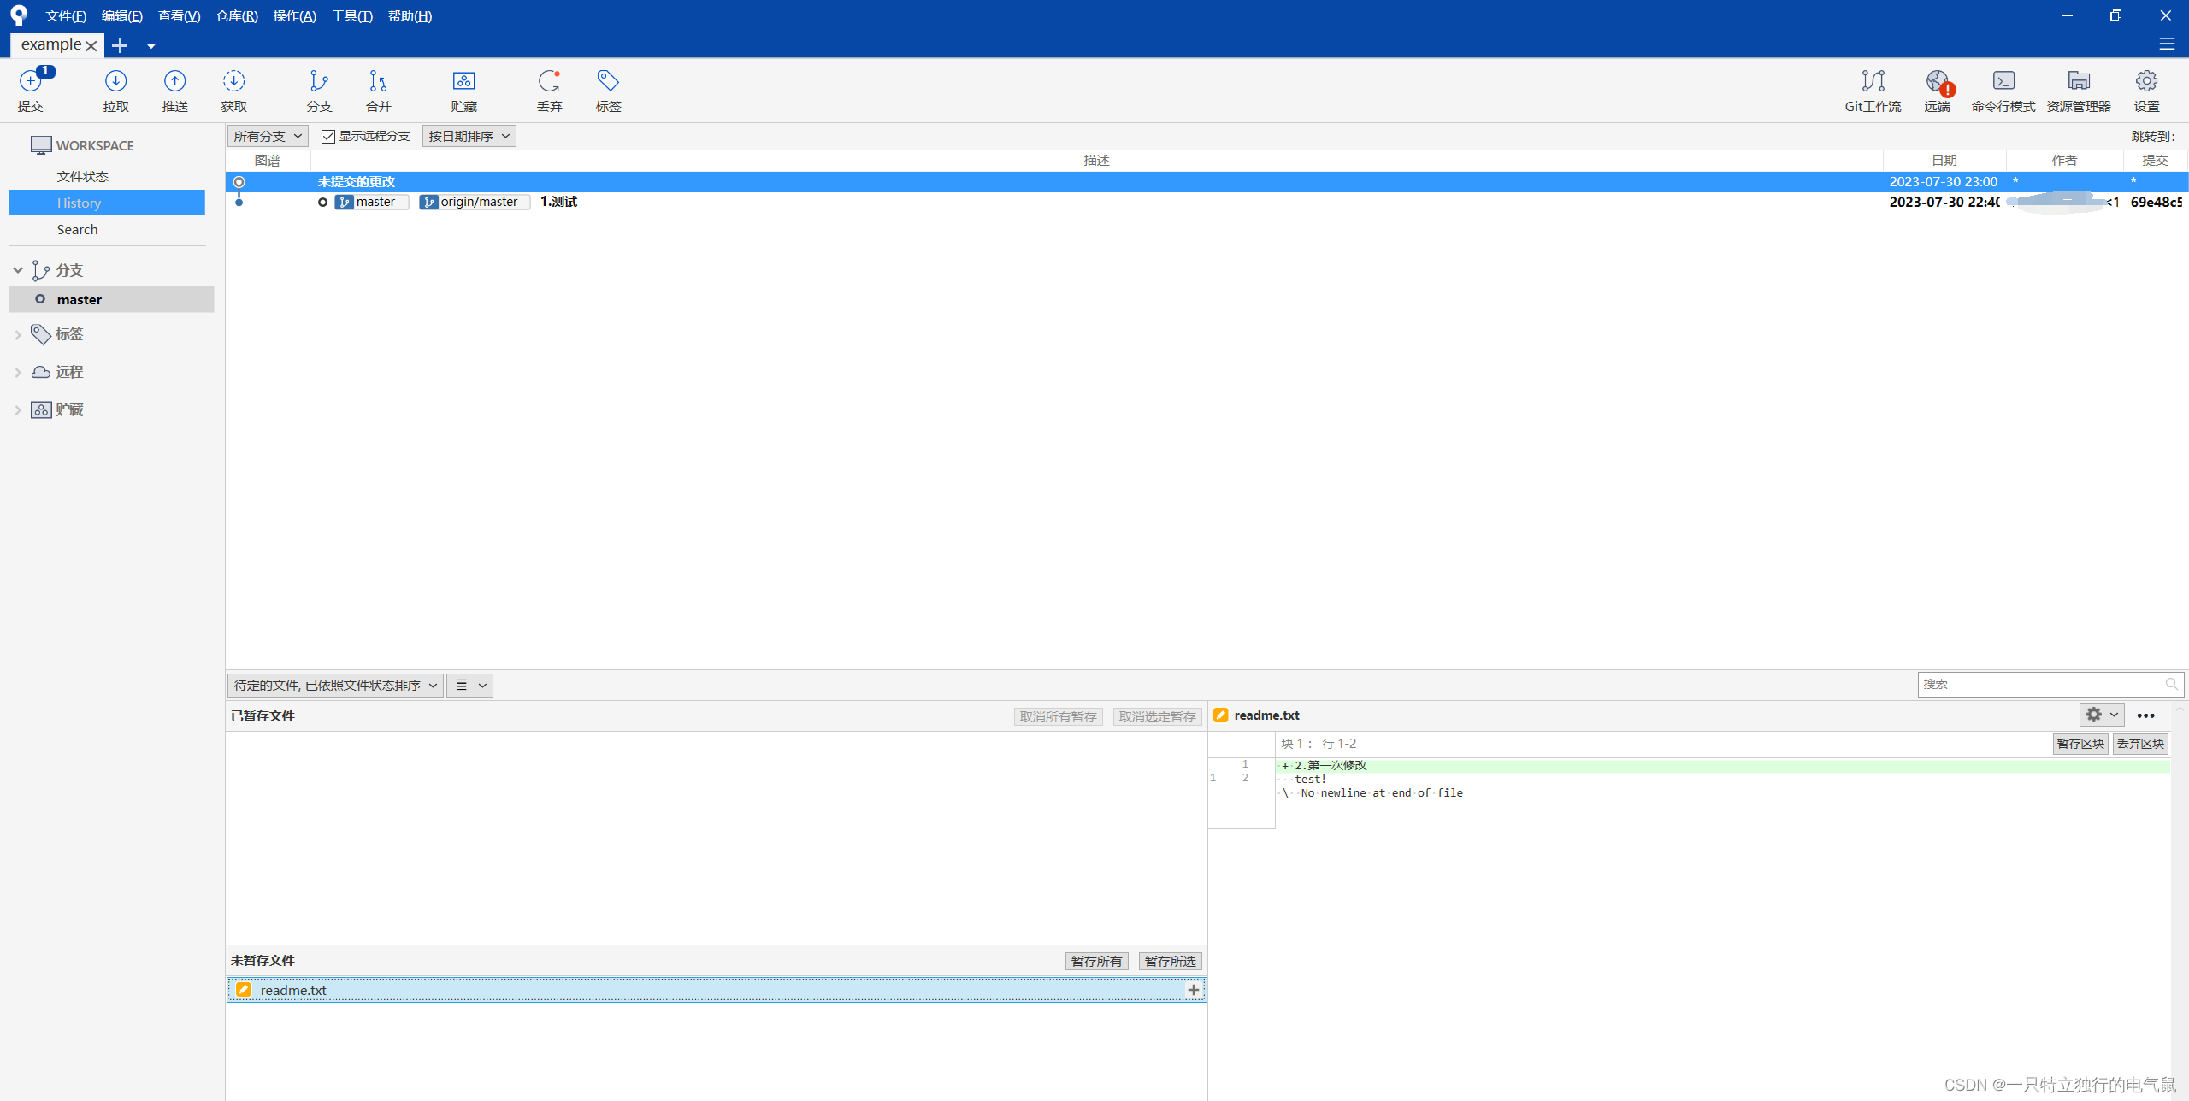Open the tab list dropdown arrow
Image resolution: width=2189 pixels, height=1101 pixels.
(150, 46)
